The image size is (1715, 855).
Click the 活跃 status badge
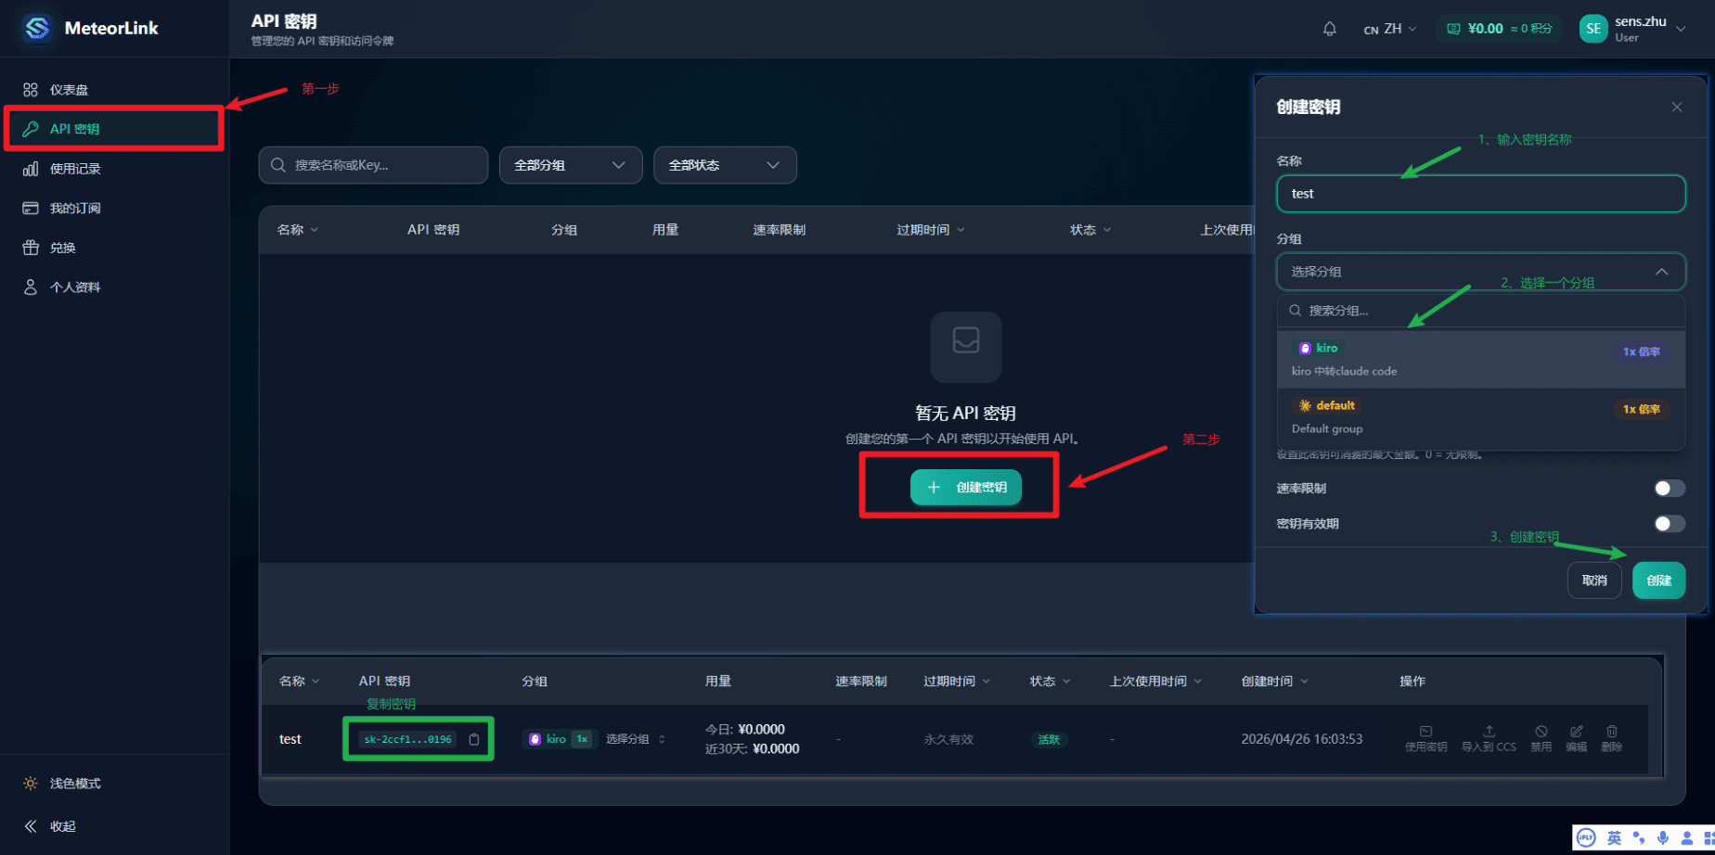(x=1049, y=739)
